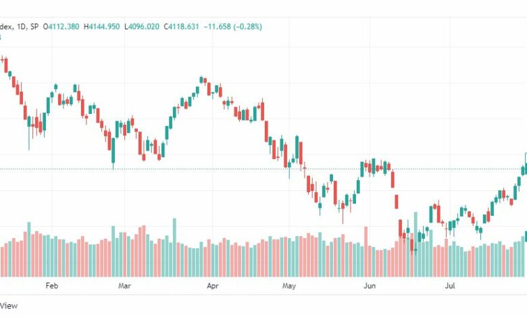
Task: Click the tall green volume bar in late January
Action: pyautogui.click(x=29, y=250)
